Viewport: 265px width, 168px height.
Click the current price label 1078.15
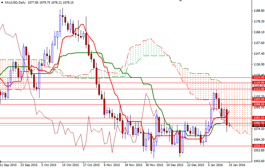(258, 125)
